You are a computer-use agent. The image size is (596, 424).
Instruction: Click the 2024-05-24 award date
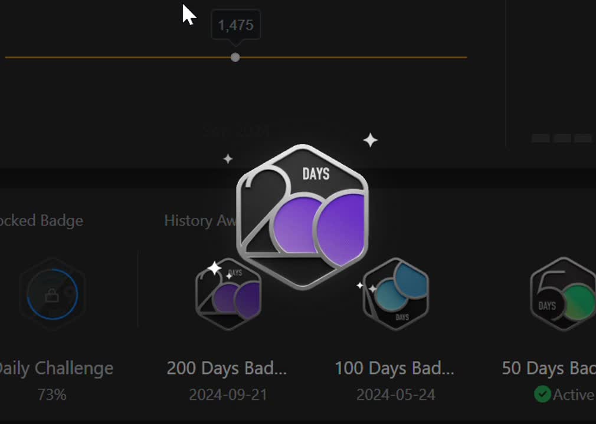tap(396, 395)
